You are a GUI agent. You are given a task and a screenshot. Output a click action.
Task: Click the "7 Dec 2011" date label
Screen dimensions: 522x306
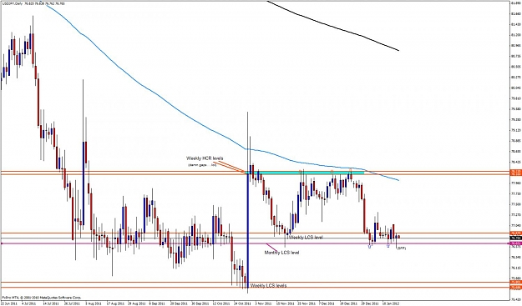327,303
